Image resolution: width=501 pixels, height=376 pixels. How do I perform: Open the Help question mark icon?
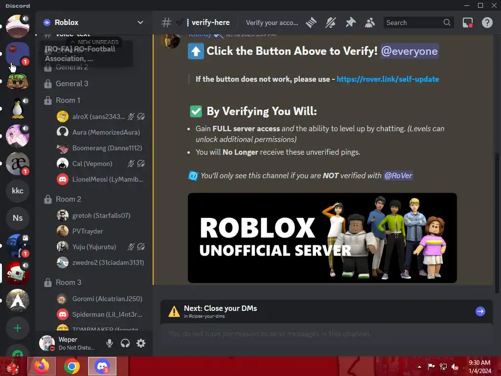click(x=487, y=23)
